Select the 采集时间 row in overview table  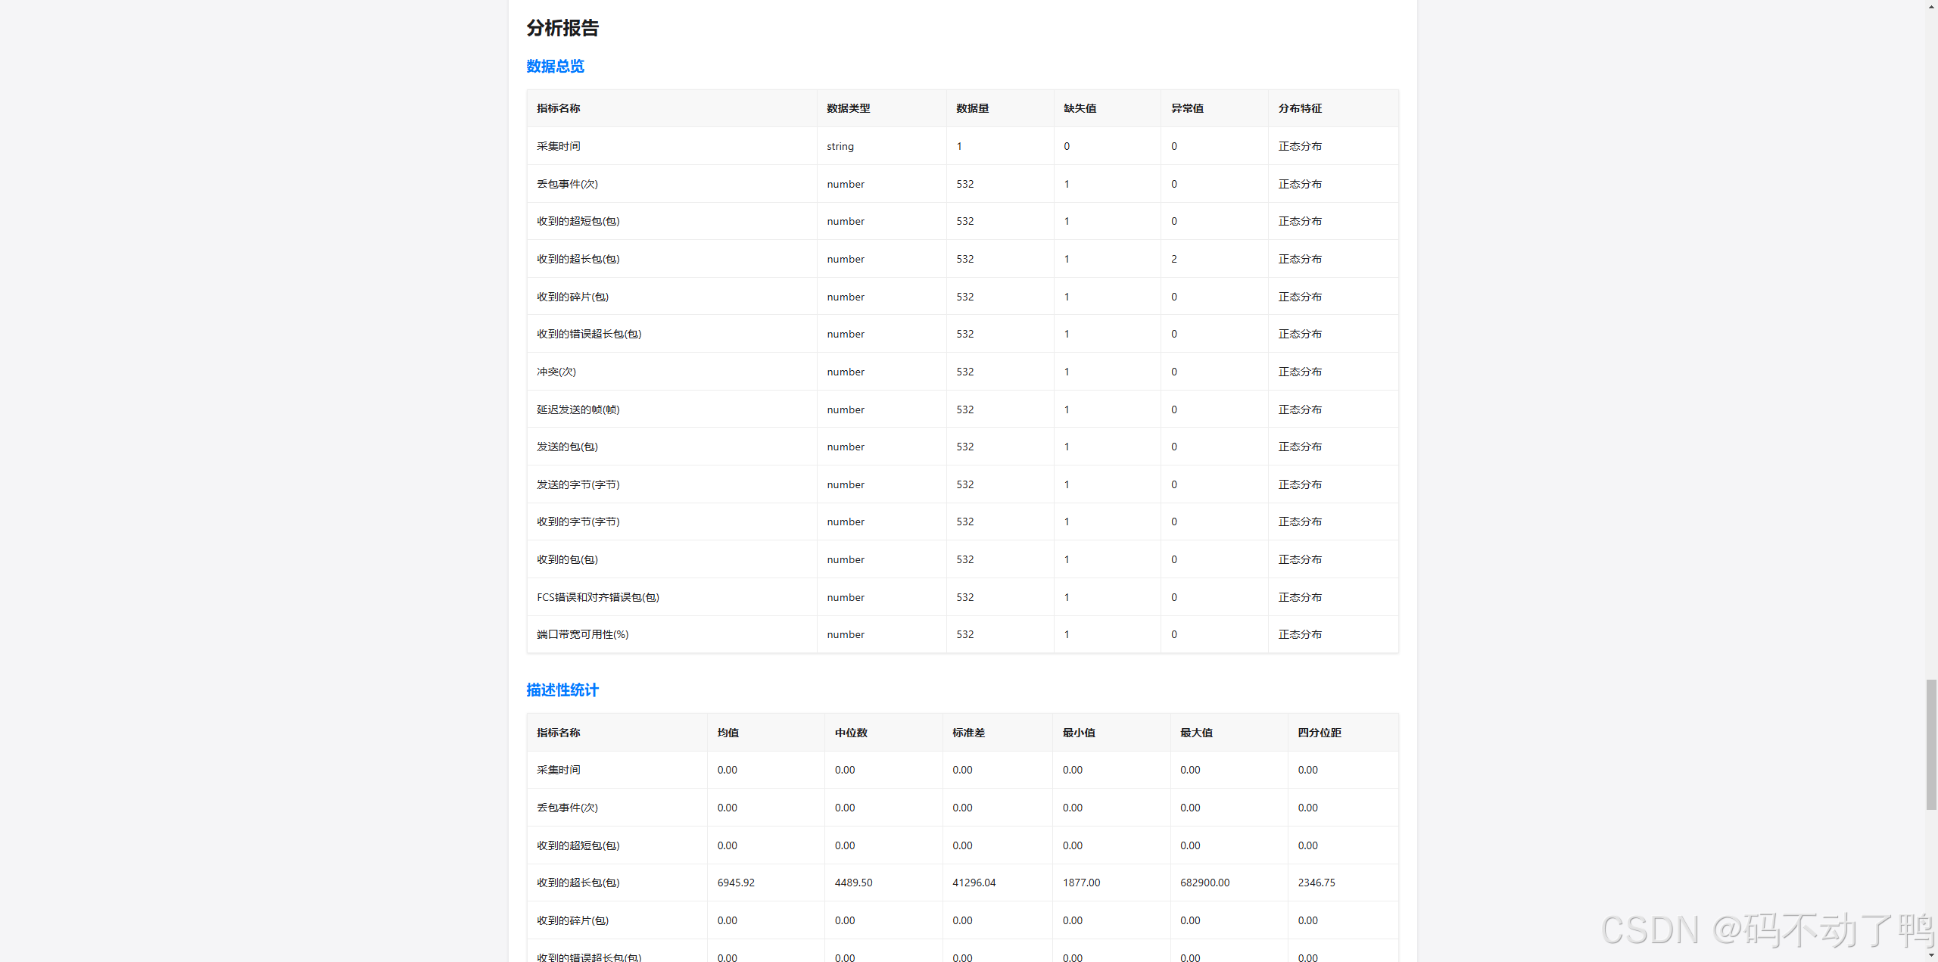pyautogui.click(x=558, y=146)
